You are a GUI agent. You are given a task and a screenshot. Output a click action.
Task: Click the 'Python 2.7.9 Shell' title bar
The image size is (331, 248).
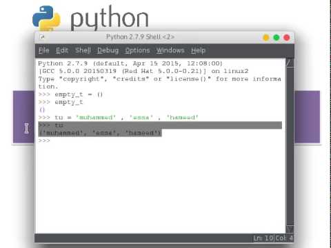click(x=140, y=37)
